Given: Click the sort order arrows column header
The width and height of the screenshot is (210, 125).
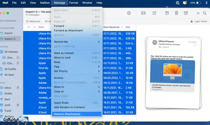Looking at the screenshot, I should [29, 27].
